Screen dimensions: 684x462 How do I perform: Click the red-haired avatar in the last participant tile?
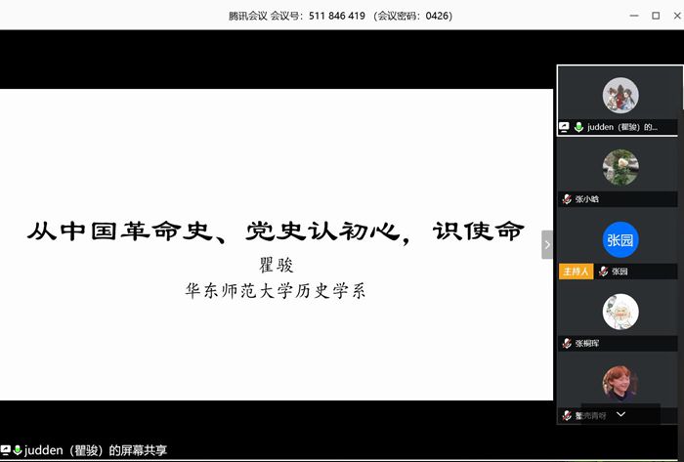tap(620, 384)
